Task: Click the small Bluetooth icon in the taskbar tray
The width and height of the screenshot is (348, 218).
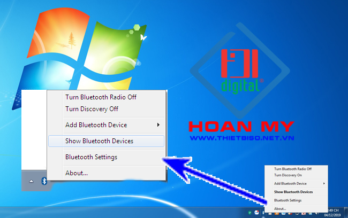Action: pyautogui.click(x=264, y=213)
